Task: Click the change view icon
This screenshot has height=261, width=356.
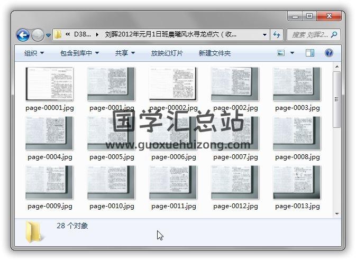Action: point(281,53)
